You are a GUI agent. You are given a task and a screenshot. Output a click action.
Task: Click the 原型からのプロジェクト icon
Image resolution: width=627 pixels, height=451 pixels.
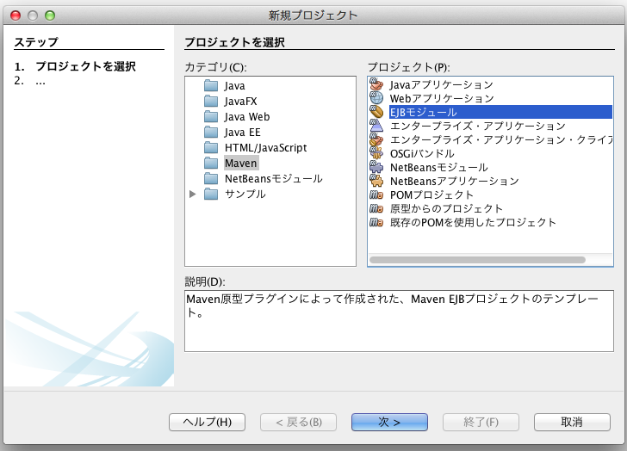click(x=376, y=208)
